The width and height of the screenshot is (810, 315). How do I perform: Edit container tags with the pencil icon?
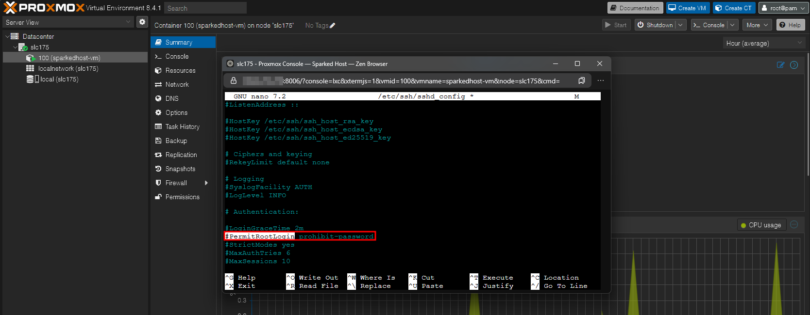coord(333,26)
